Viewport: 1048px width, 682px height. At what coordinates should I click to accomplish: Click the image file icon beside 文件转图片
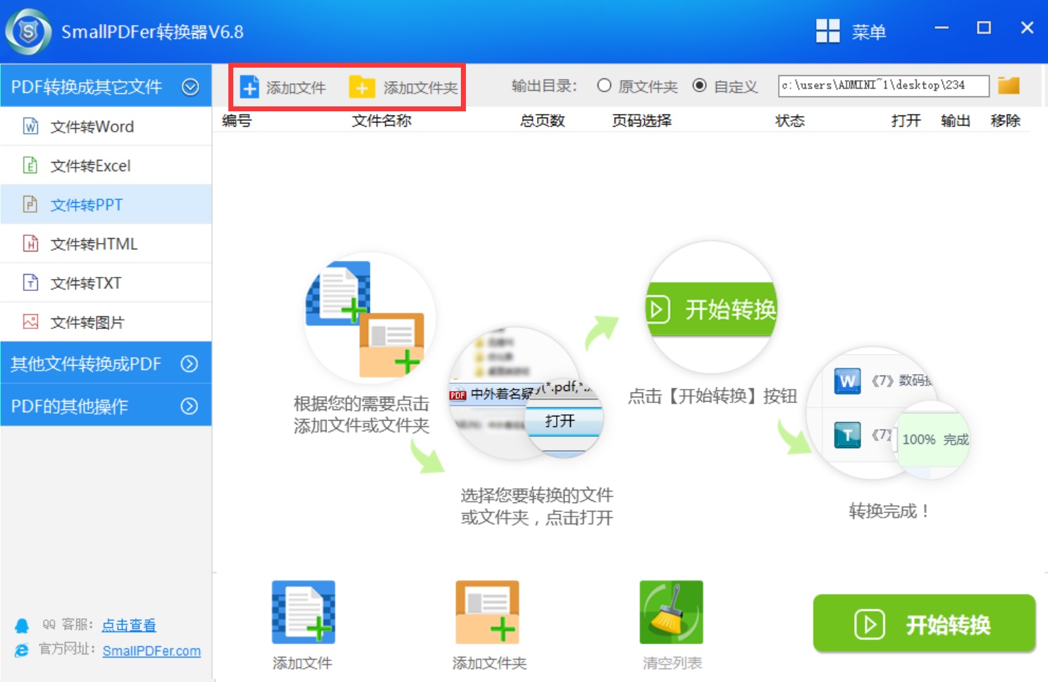point(30,322)
